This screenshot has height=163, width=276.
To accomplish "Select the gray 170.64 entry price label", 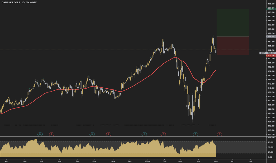I will (x=271, y=36).
